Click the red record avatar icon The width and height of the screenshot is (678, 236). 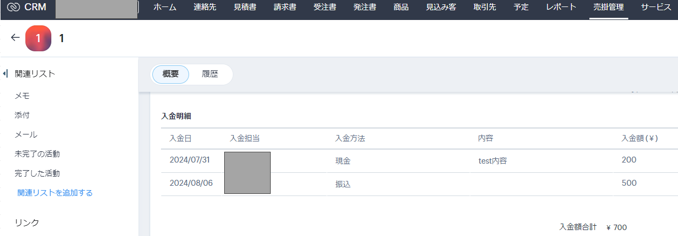[38, 38]
